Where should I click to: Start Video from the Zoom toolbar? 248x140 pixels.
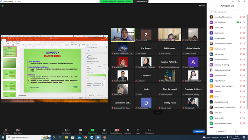click(x=18, y=131)
